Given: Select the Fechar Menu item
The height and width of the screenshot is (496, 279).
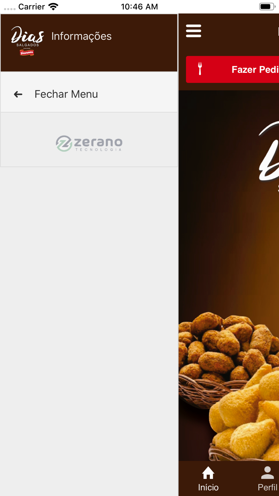Looking at the screenshot, I should pyautogui.click(x=89, y=94).
